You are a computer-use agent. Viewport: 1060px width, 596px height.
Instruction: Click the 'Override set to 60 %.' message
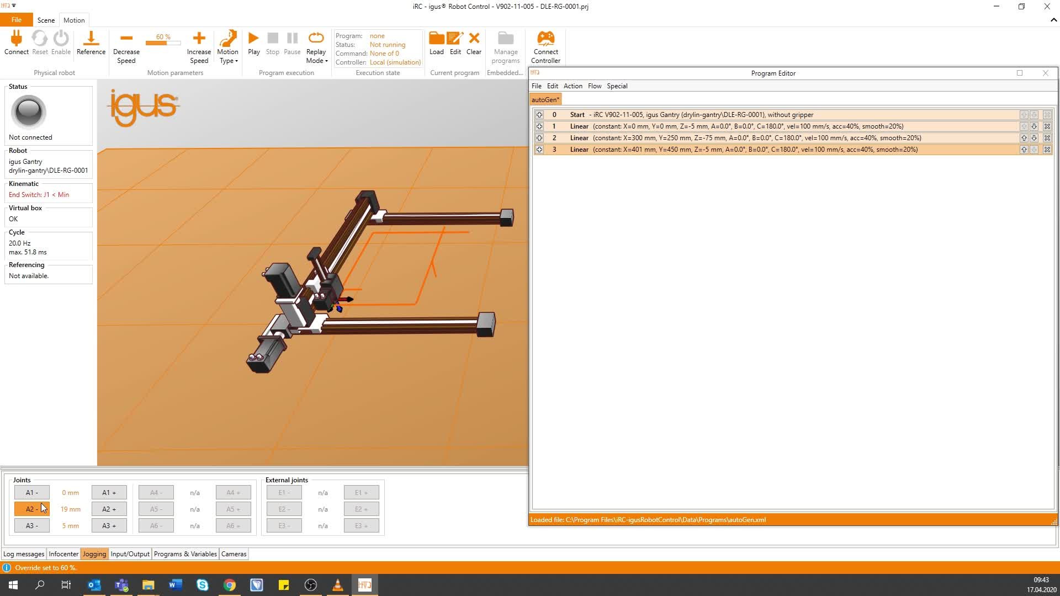click(x=46, y=568)
